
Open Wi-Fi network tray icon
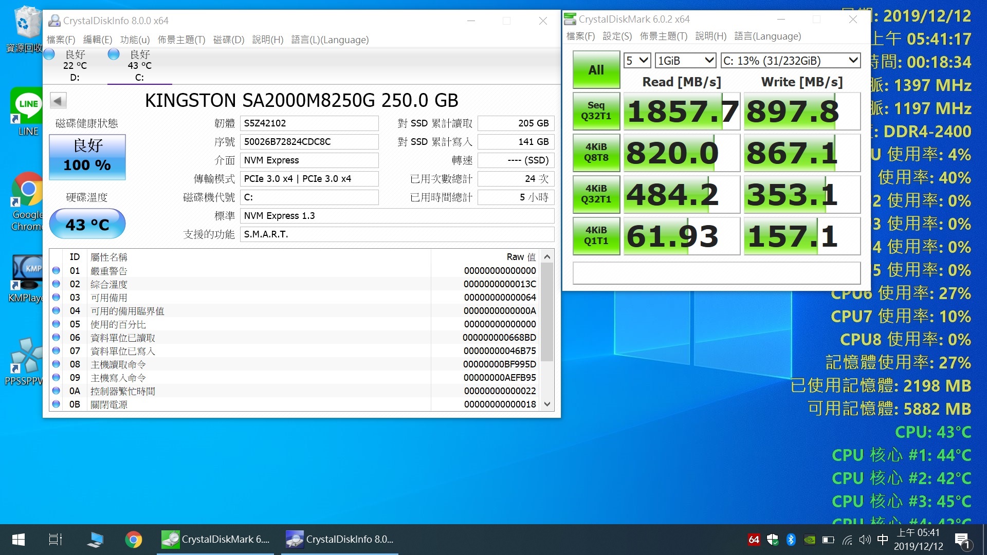coord(847,540)
